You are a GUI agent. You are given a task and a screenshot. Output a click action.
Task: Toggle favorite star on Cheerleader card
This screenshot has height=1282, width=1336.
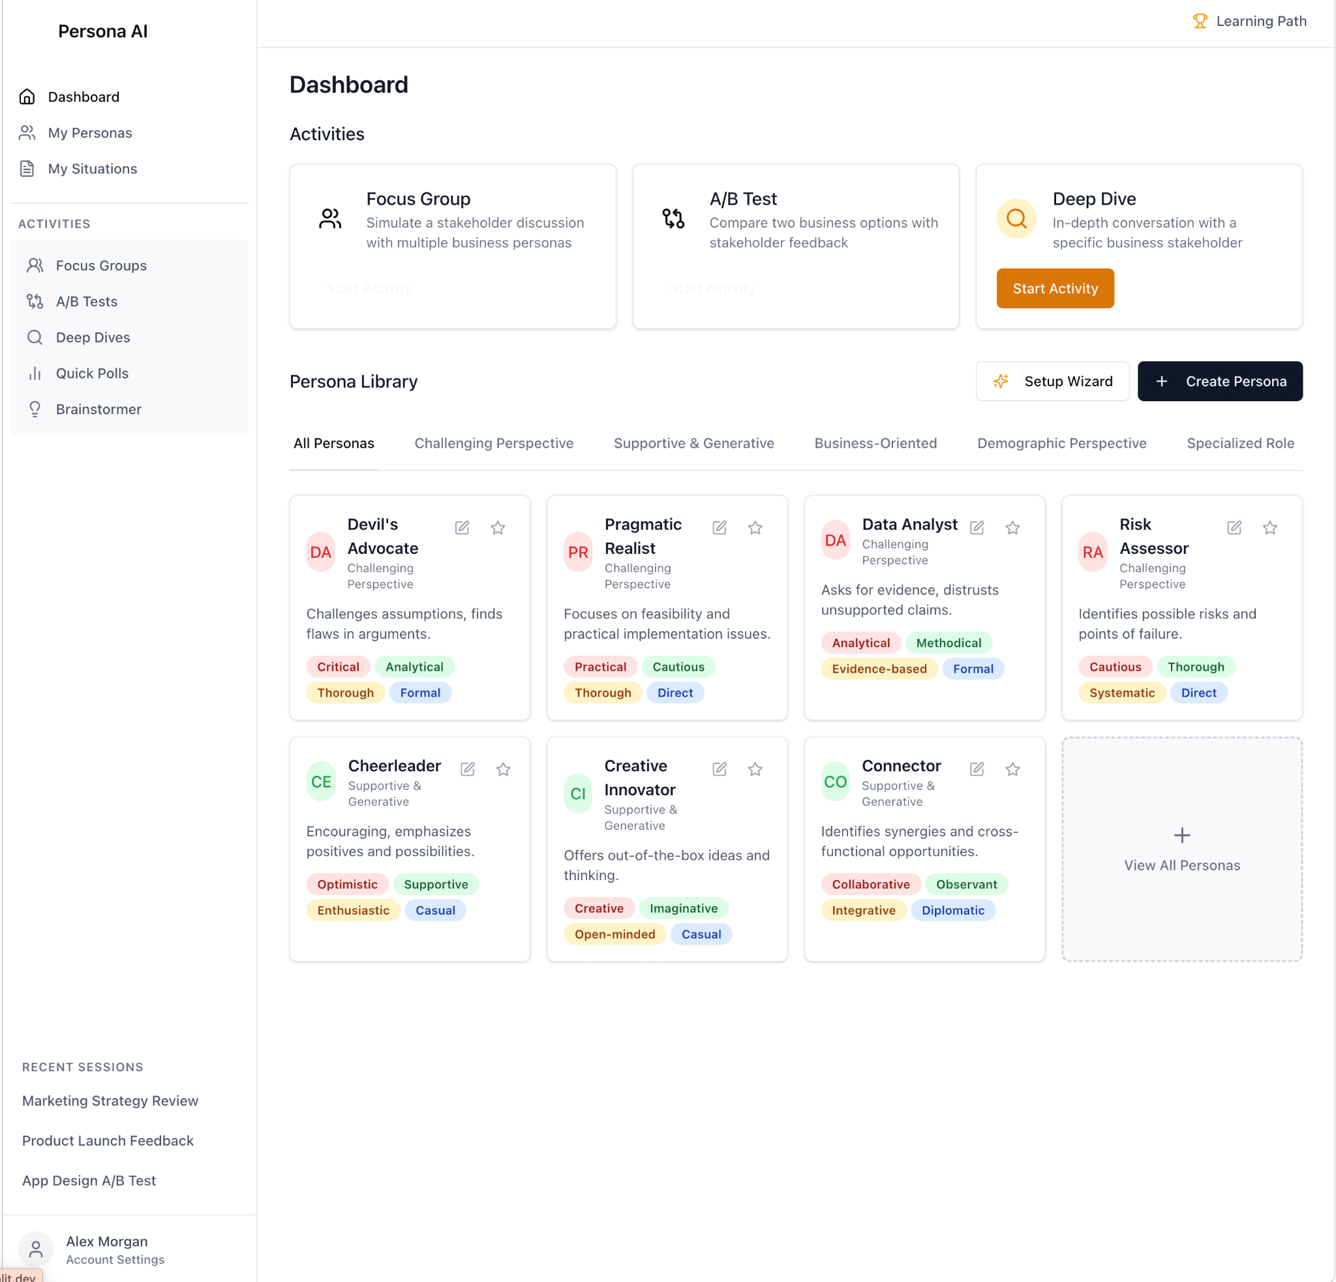(503, 769)
